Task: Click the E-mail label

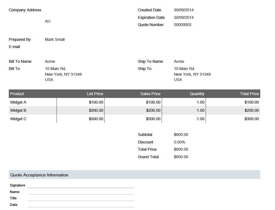Action: [x=15, y=46]
